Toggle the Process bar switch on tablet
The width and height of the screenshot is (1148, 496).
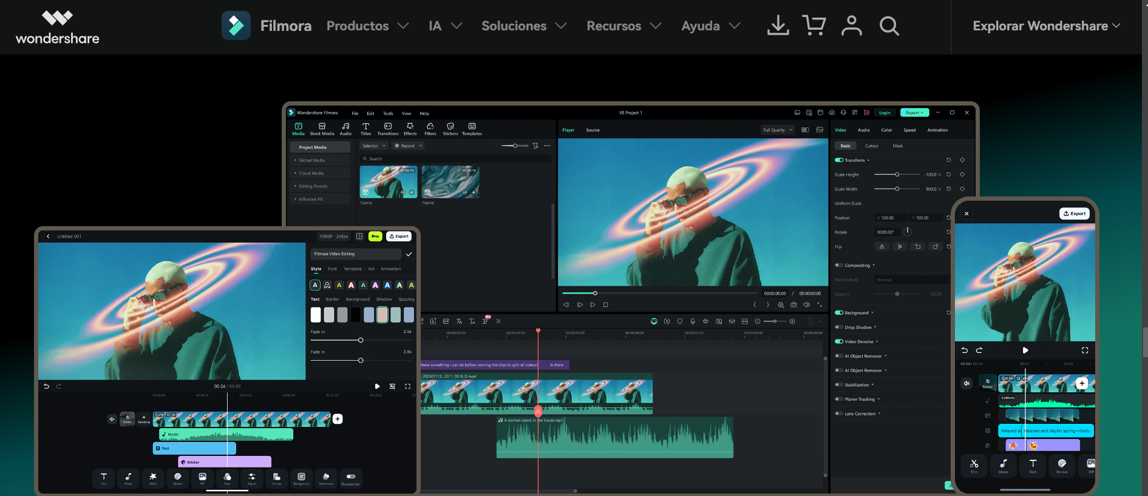click(x=351, y=477)
